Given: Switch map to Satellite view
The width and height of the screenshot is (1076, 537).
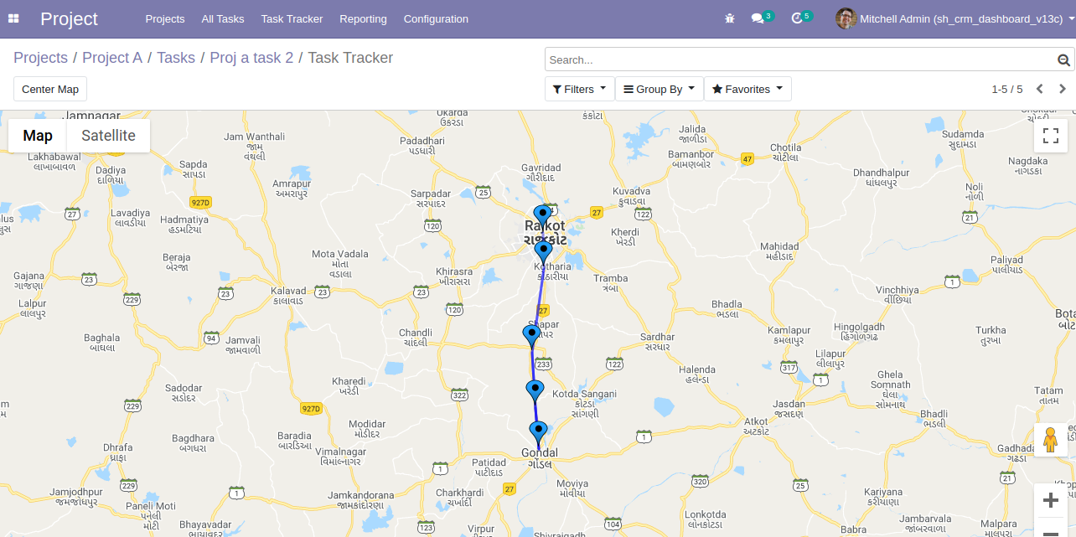Looking at the screenshot, I should click(108, 136).
